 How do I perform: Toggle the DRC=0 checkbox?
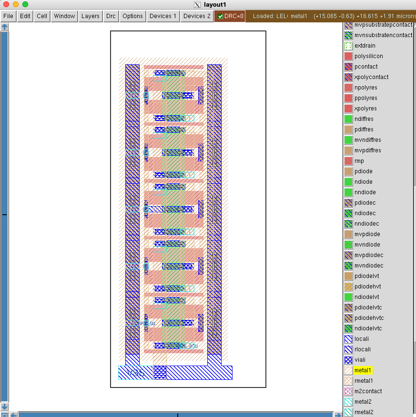[220, 16]
